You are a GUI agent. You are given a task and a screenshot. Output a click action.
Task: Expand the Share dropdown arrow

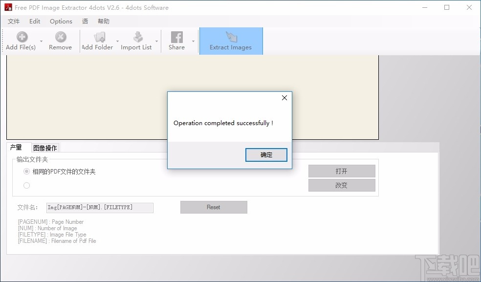click(x=193, y=42)
